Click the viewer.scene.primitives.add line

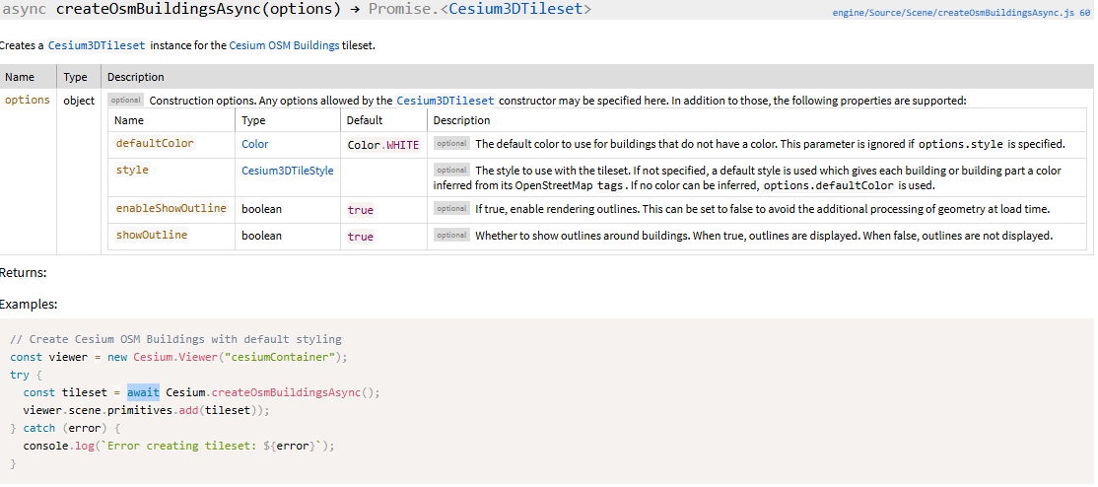pyautogui.click(x=146, y=410)
